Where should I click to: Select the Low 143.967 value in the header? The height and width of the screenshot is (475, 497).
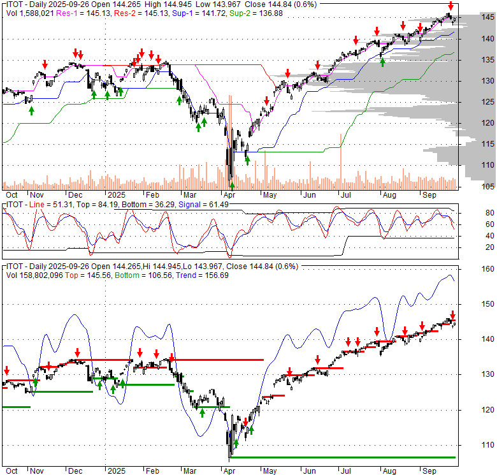tap(218, 4)
